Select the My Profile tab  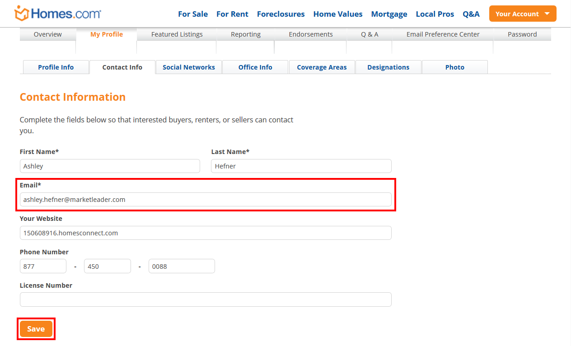107,34
